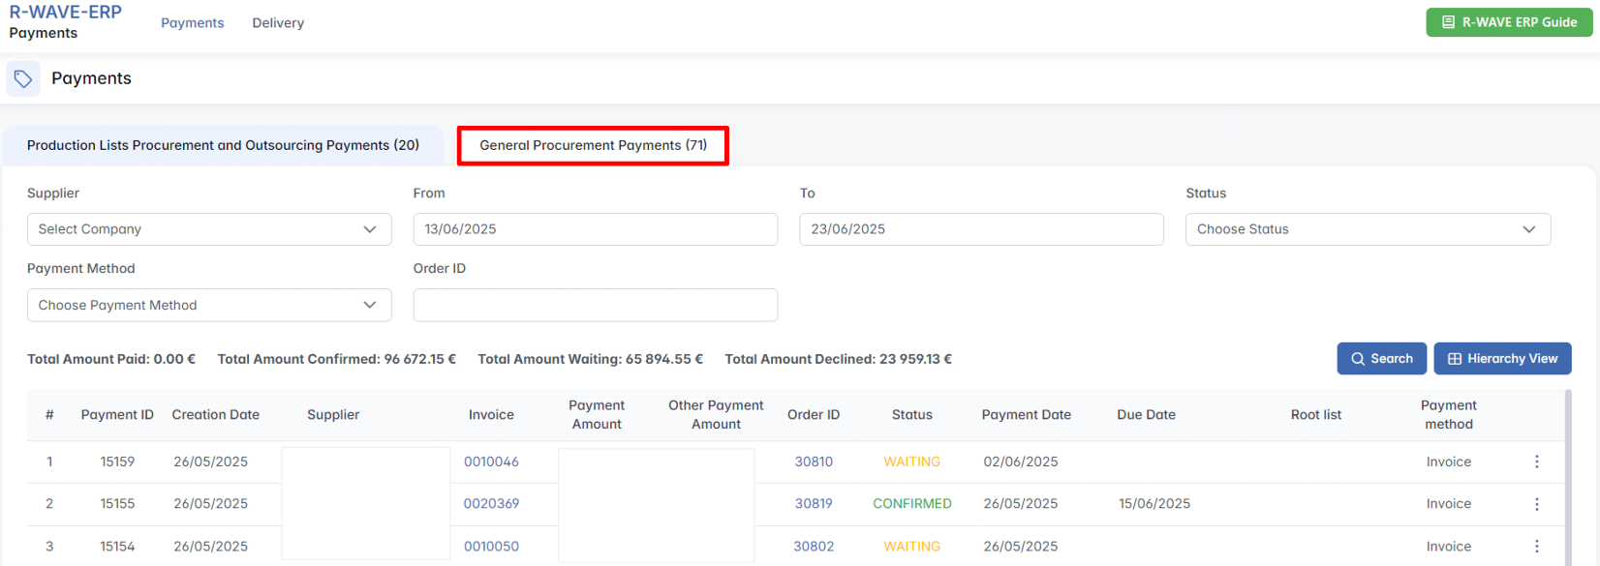Screen dimensions: 1600x566
Task: Click the R-WAVE-ERP logo
Action: pyautogui.click(x=66, y=13)
